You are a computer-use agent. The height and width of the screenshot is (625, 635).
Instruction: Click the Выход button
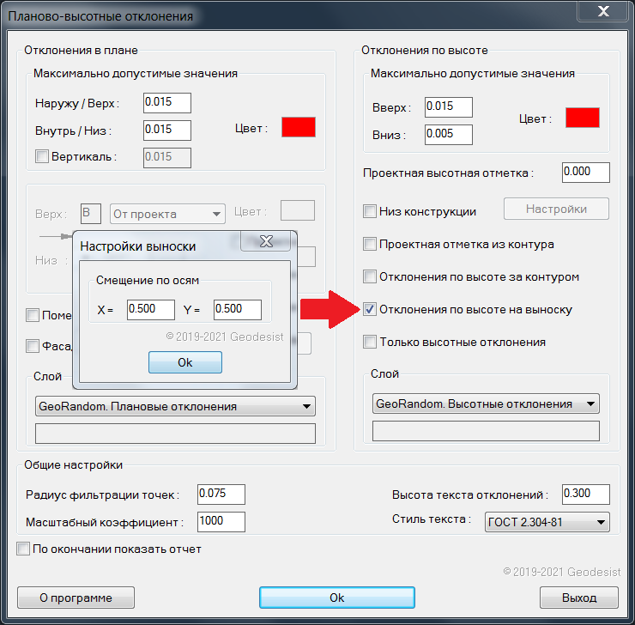point(579,598)
